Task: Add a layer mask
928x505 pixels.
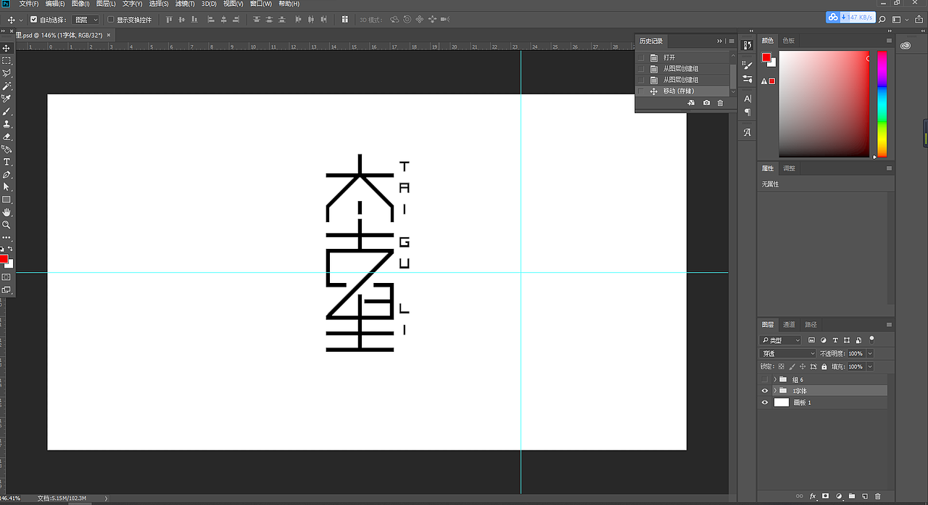Action: (825, 496)
